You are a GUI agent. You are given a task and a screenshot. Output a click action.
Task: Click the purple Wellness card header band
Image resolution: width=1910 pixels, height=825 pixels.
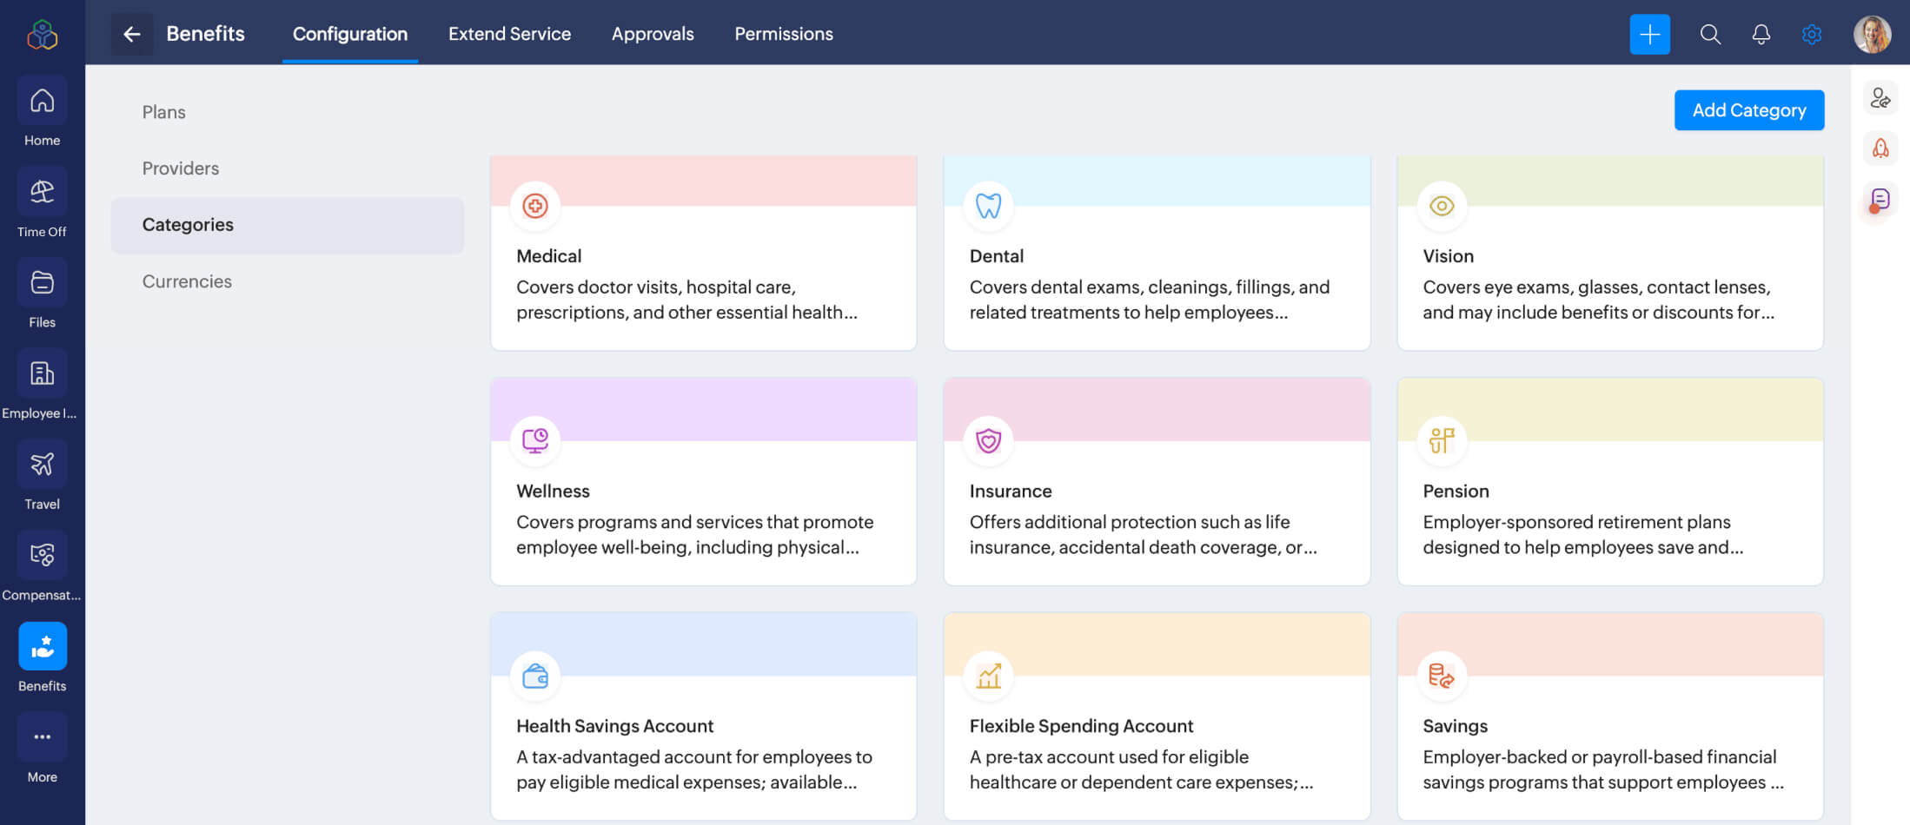(703, 409)
